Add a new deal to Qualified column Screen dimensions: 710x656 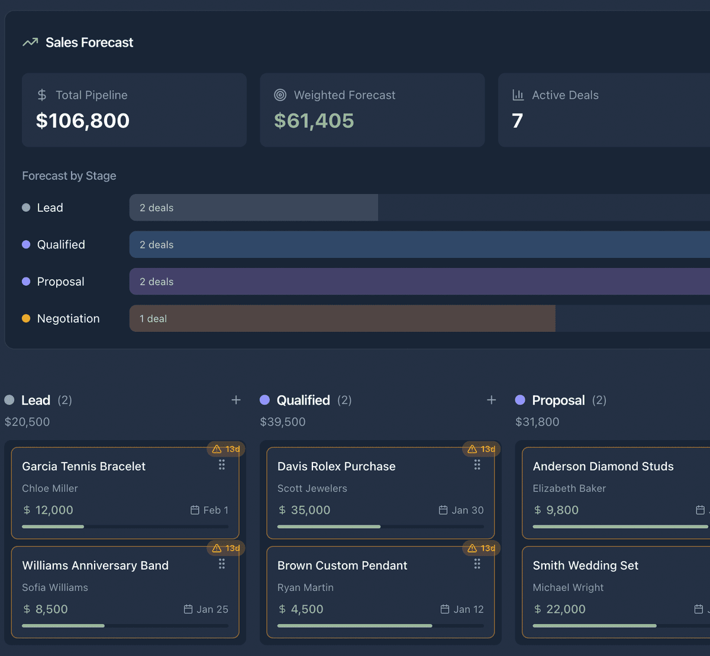tap(491, 400)
